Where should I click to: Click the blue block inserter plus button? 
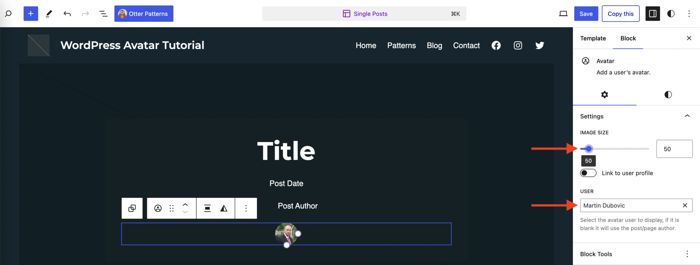[31, 13]
